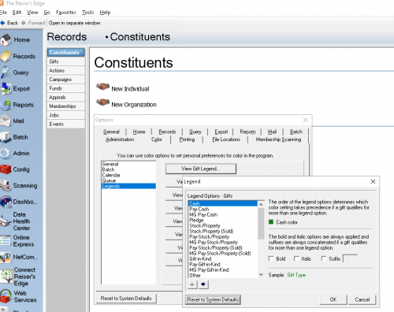The width and height of the screenshot is (394, 312).
Task: Click the Forward arrow in toolbar
Action: click(x=24, y=23)
